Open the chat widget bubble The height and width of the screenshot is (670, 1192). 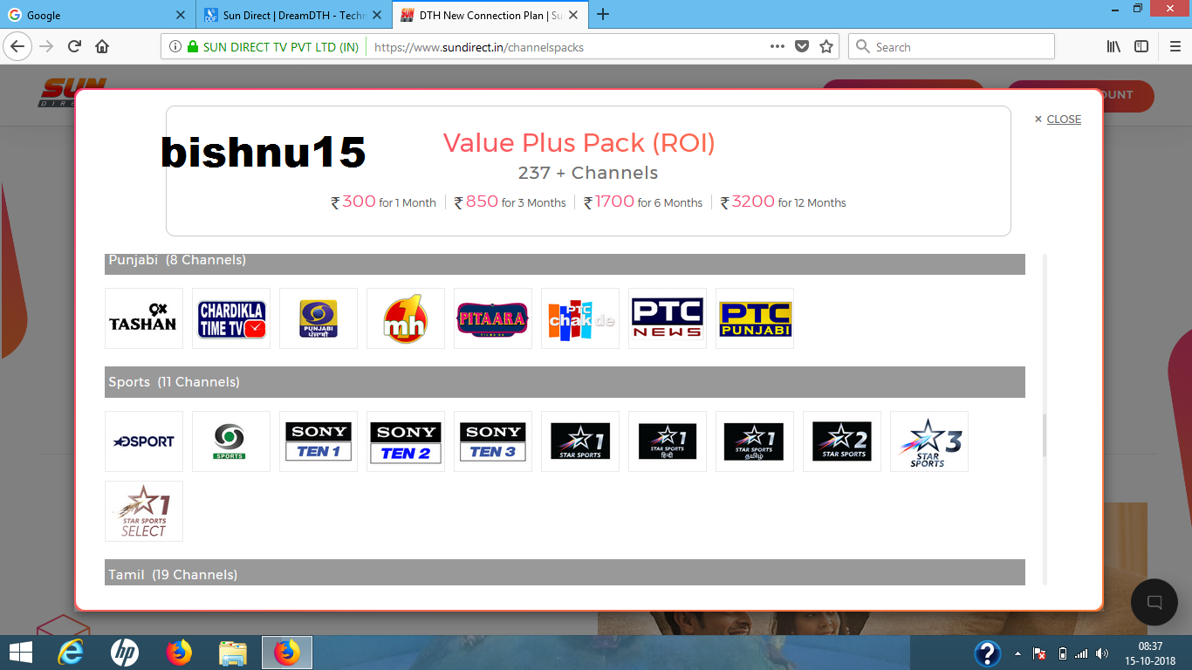[x=1154, y=602]
